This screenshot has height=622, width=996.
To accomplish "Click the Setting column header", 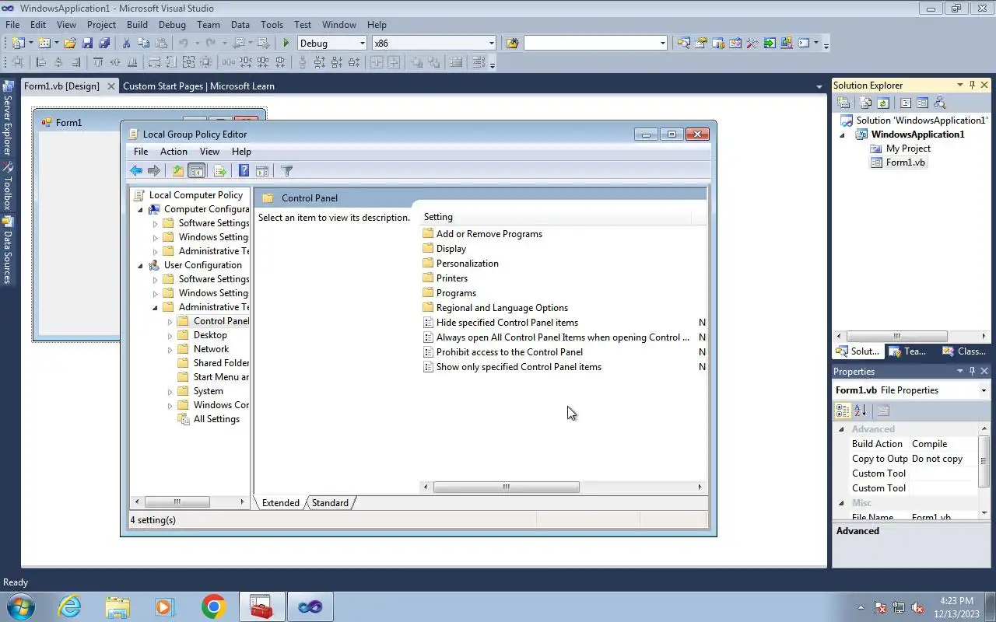I will click(x=556, y=217).
